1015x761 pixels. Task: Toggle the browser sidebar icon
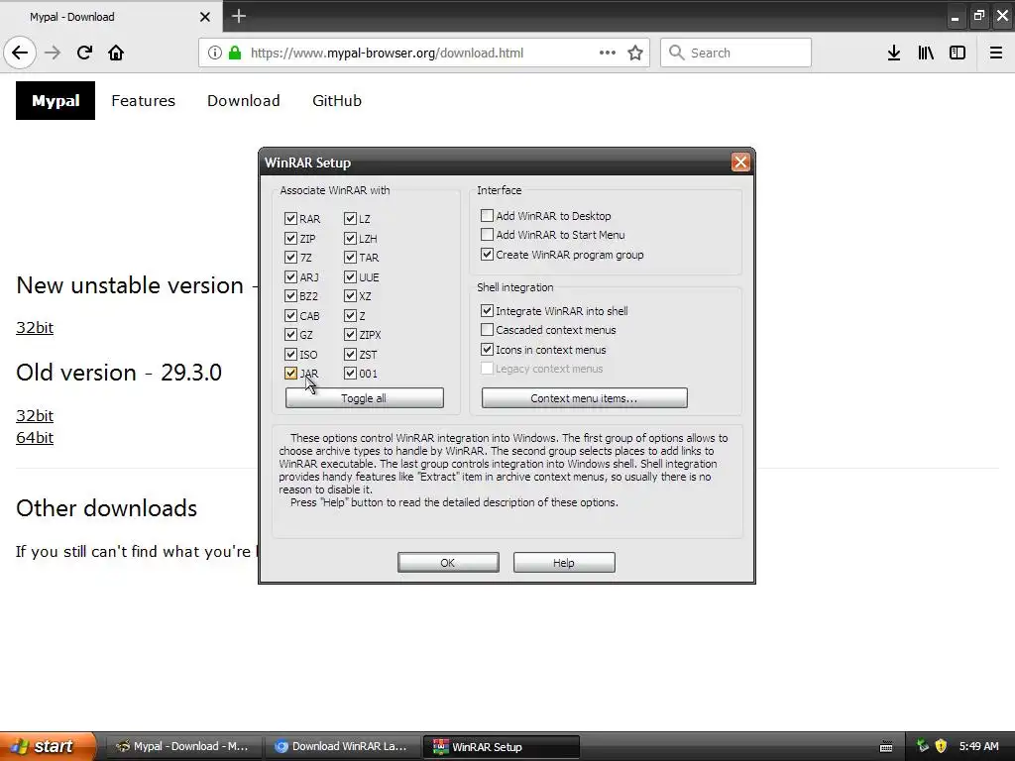tap(958, 53)
